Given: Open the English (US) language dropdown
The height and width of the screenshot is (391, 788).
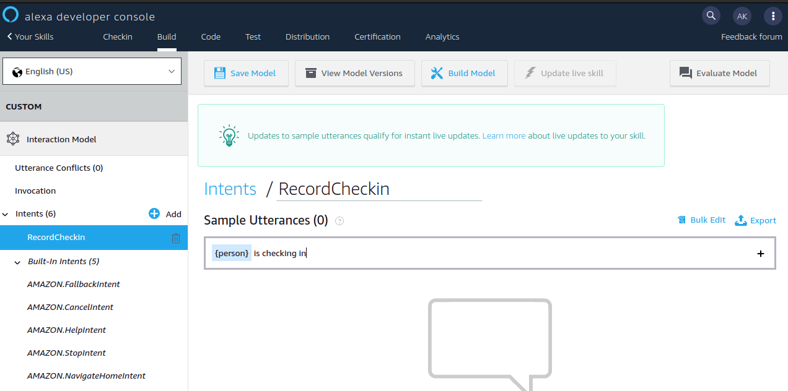Looking at the screenshot, I should [92, 71].
